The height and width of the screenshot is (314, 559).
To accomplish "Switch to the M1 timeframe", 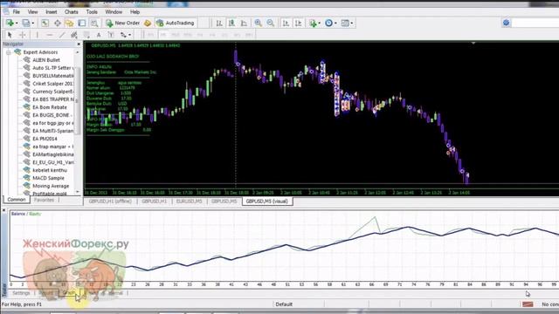I will point(151,35).
